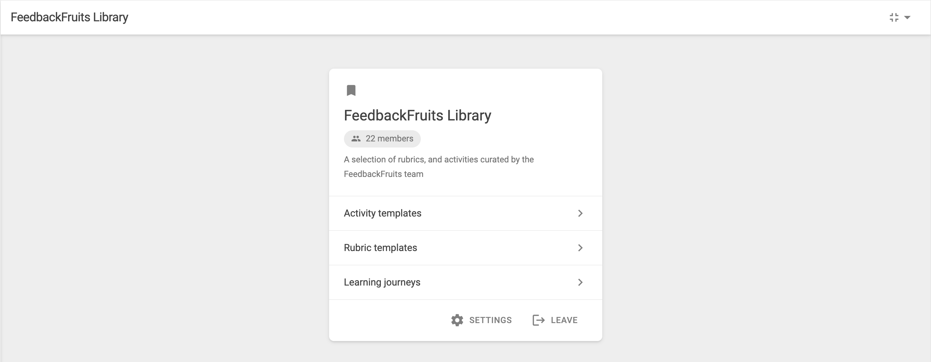Open Rubric templates row
This screenshot has height=362, width=931.
[465, 248]
